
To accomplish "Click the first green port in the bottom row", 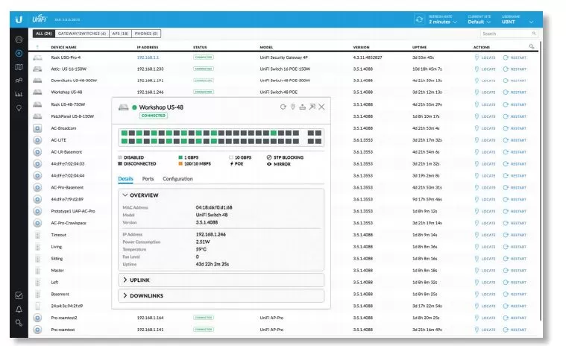I will [x=125, y=141].
